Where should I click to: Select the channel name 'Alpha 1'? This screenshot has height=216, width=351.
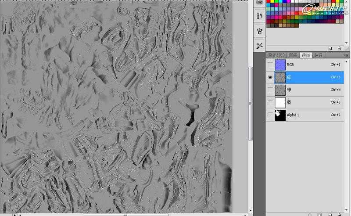(x=293, y=115)
